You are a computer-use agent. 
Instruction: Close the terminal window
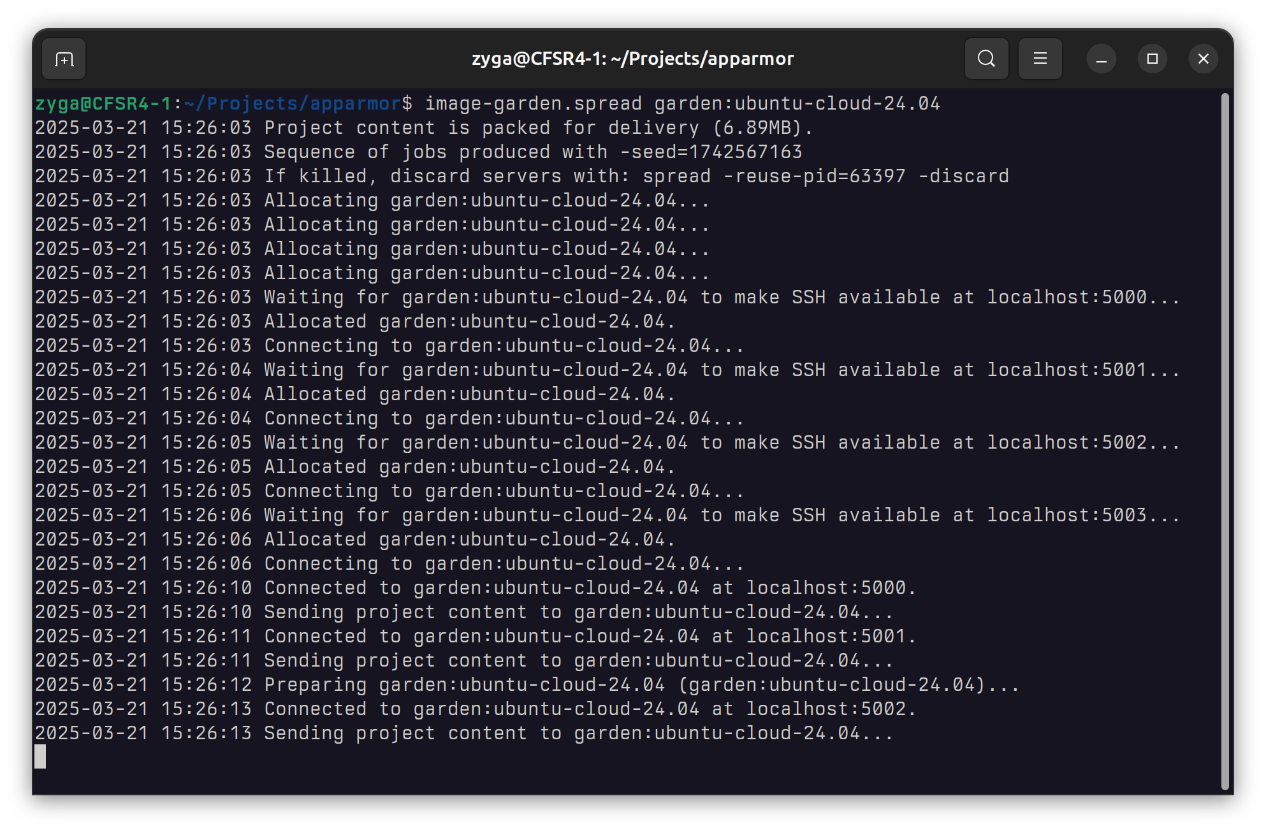1203,58
